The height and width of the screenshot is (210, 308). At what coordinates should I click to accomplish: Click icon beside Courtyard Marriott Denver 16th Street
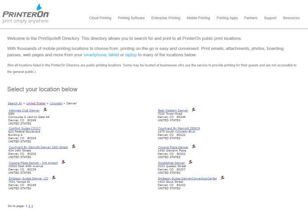pyautogui.click(x=73, y=146)
